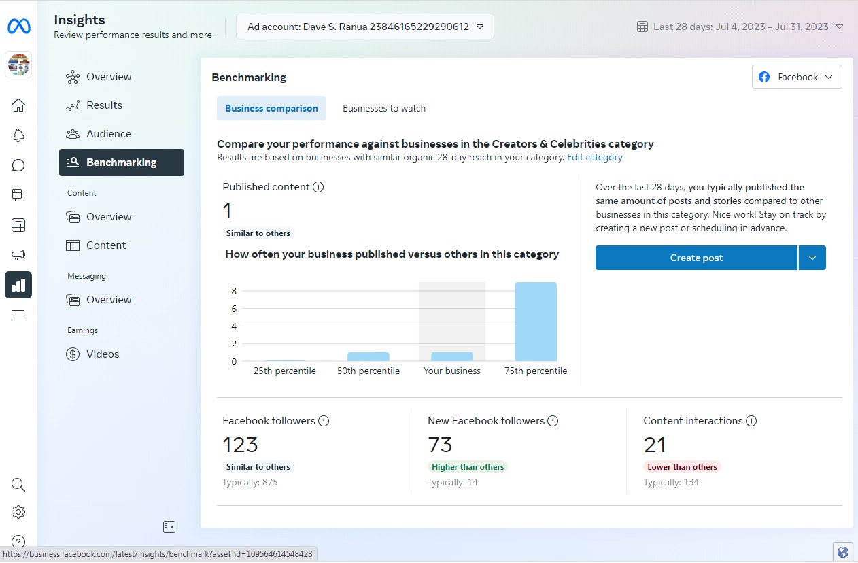Expand arrow next to Create post
The width and height of the screenshot is (858, 563).
(x=812, y=258)
